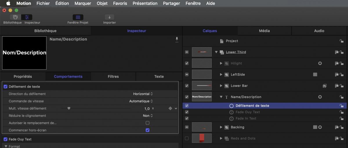Toggle the Fenêtre Projet toolbar icon
The height and width of the screenshot is (148, 348).
click(78, 17)
